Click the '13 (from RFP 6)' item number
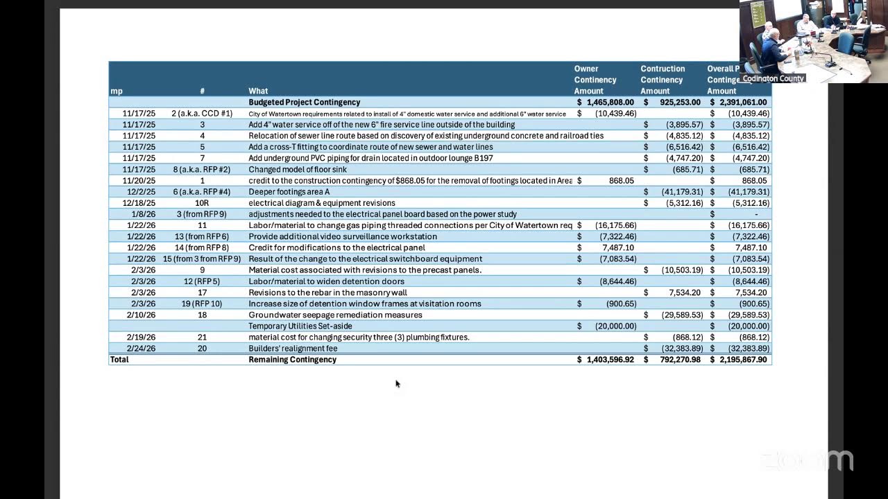Viewport: 888px width, 499px height. (203, 236)
